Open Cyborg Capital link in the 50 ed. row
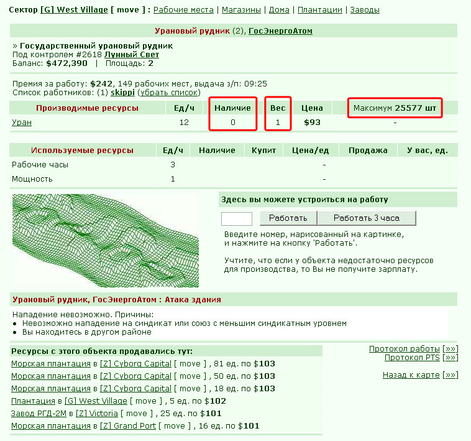Image resolution: width=471 pixels, height=441 pixels. (135, 376)
